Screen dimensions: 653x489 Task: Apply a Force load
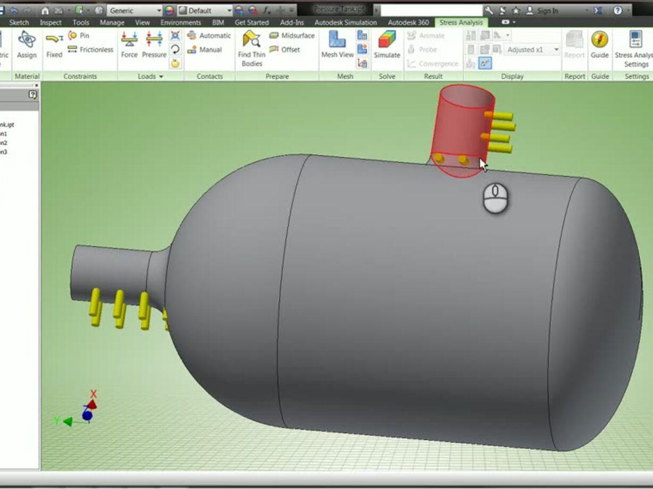129,46
